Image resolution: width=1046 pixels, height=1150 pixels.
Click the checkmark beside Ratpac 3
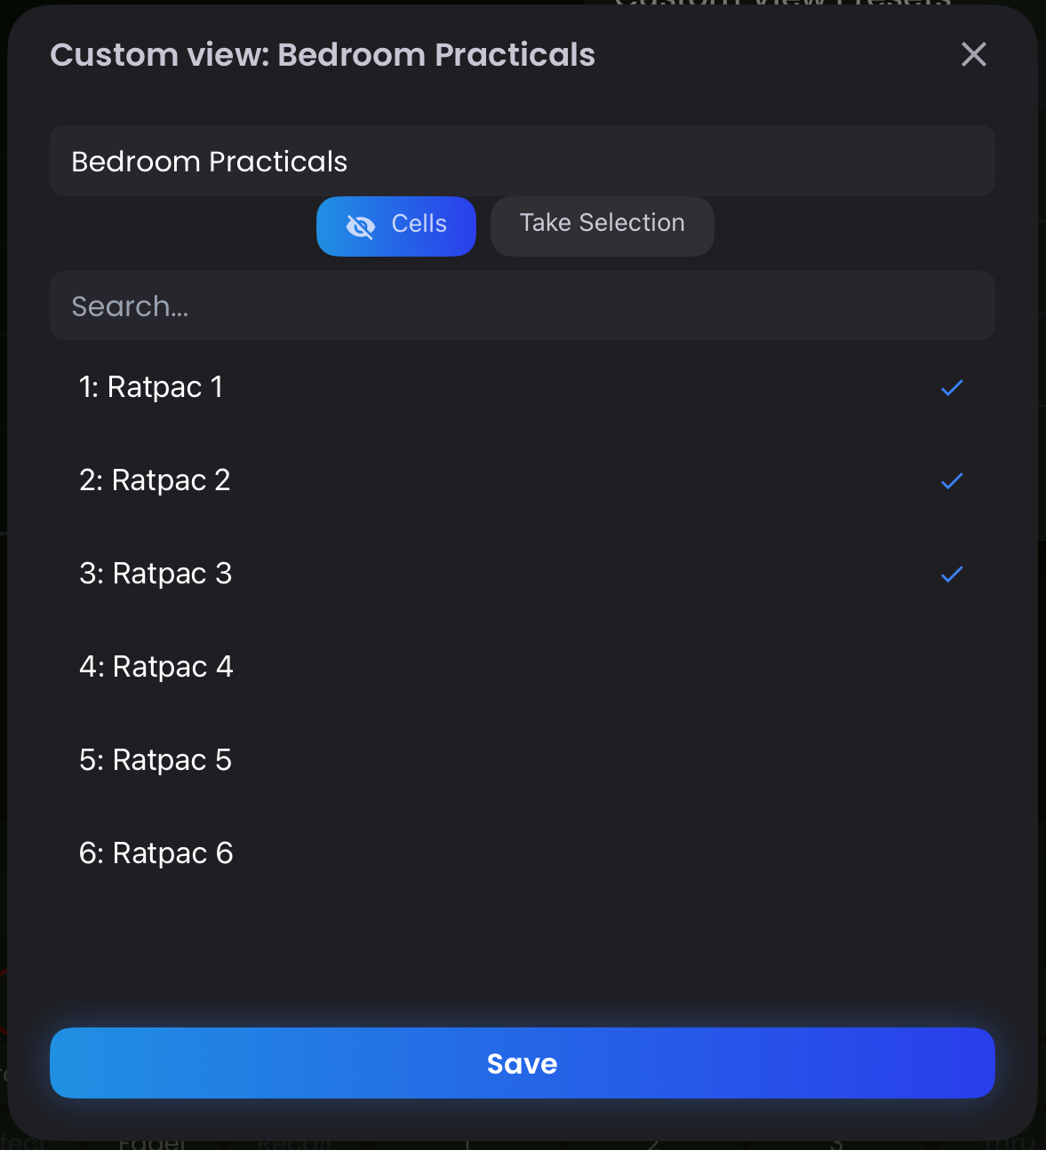[951, 575]
